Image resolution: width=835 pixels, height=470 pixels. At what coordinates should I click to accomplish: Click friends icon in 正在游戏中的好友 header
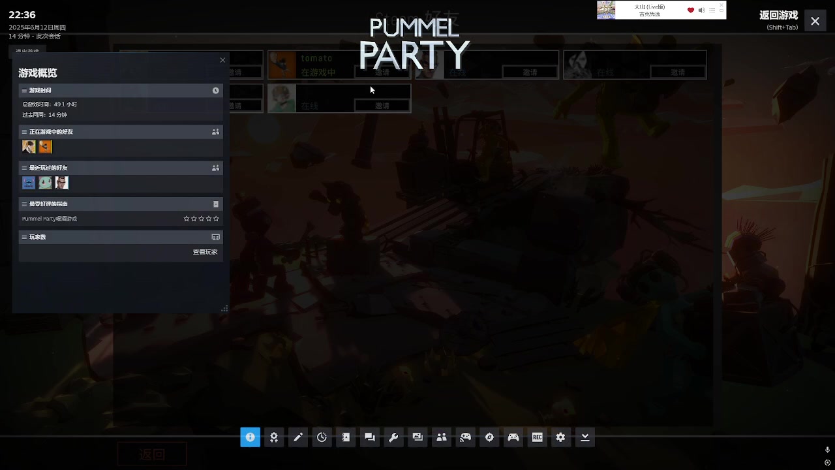tap(215, 132)
